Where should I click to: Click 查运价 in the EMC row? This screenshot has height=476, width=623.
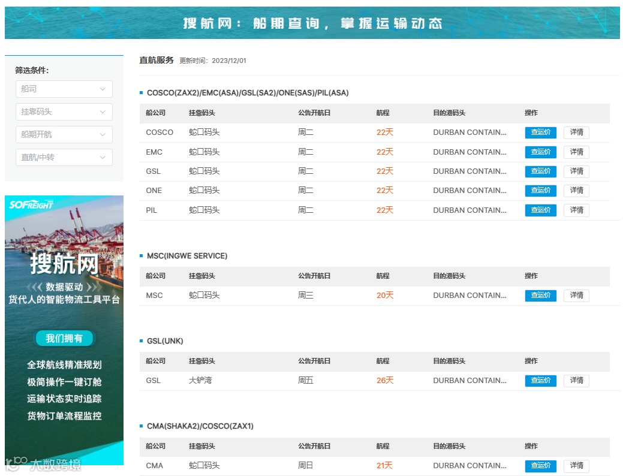tap(540, 152)
